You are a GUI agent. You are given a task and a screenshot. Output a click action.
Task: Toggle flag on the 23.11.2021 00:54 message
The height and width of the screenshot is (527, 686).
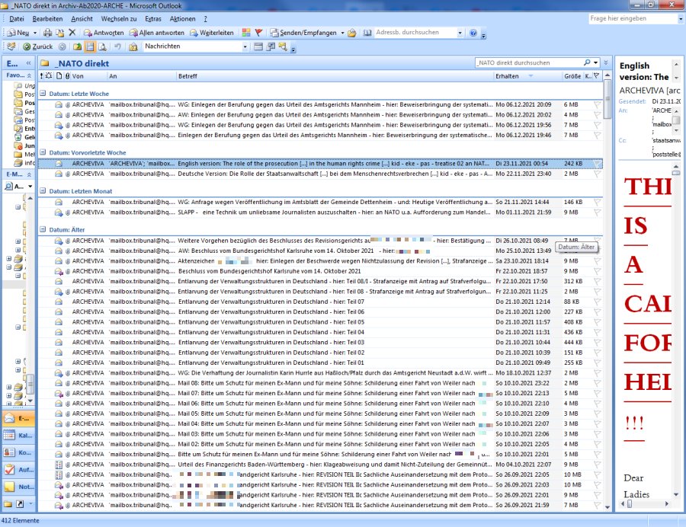(x=597, y=164)
